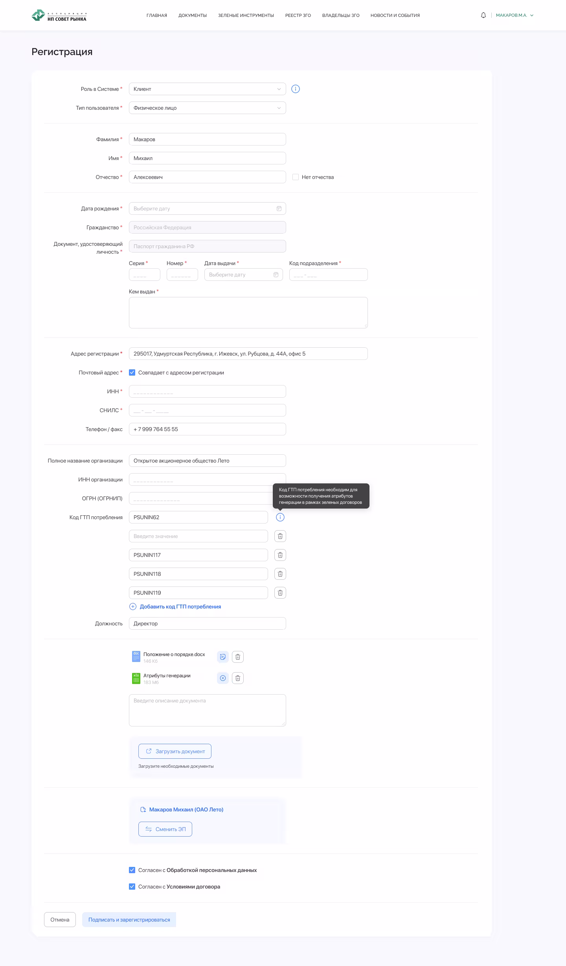Open the Роль в Системе dropdown
Screen dimensions: 566x966
(x=207, y=89)
